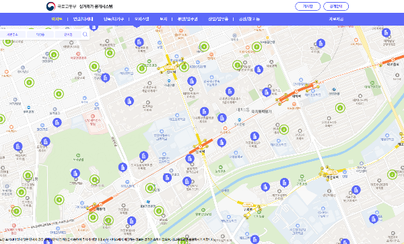Viewport: 404px width, 244px height.
Task: Click green cluster marker directly east of 한티역
Action: pos(184,67)
